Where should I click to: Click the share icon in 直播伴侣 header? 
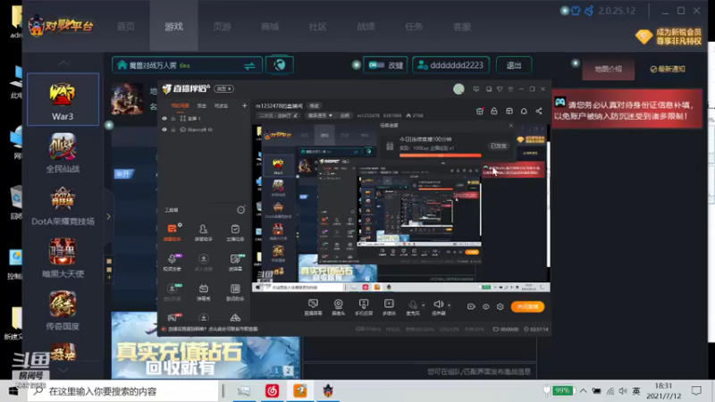pyautogui.click(x=539, y=111)
